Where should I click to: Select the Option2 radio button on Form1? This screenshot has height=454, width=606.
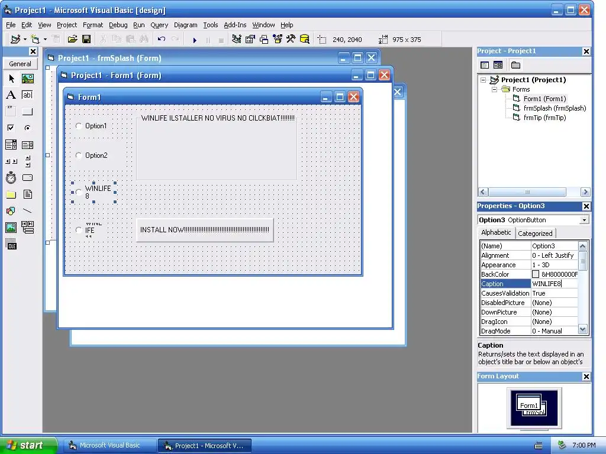tap(79, 155)
